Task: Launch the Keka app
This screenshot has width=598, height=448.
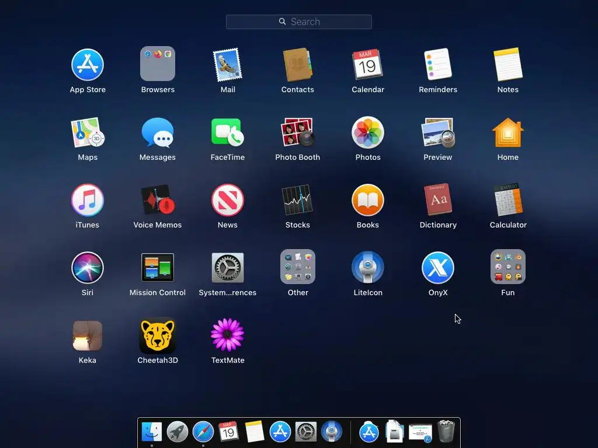Action: pyautogui.click(x=88, y=335)
